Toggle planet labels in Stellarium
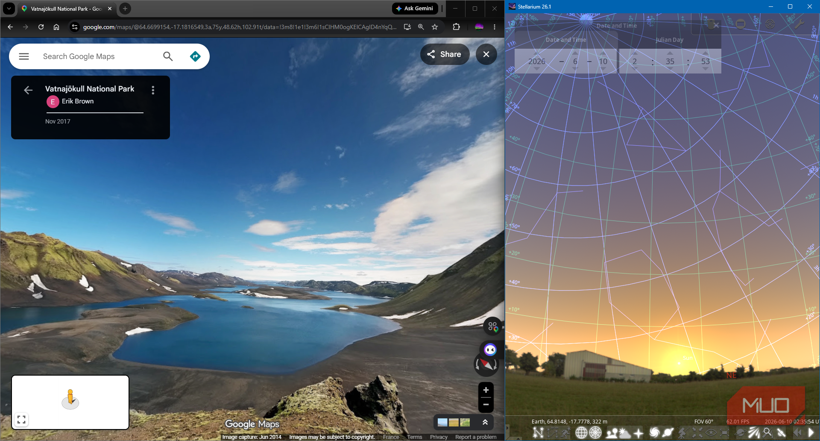 [x=668, y=433]
